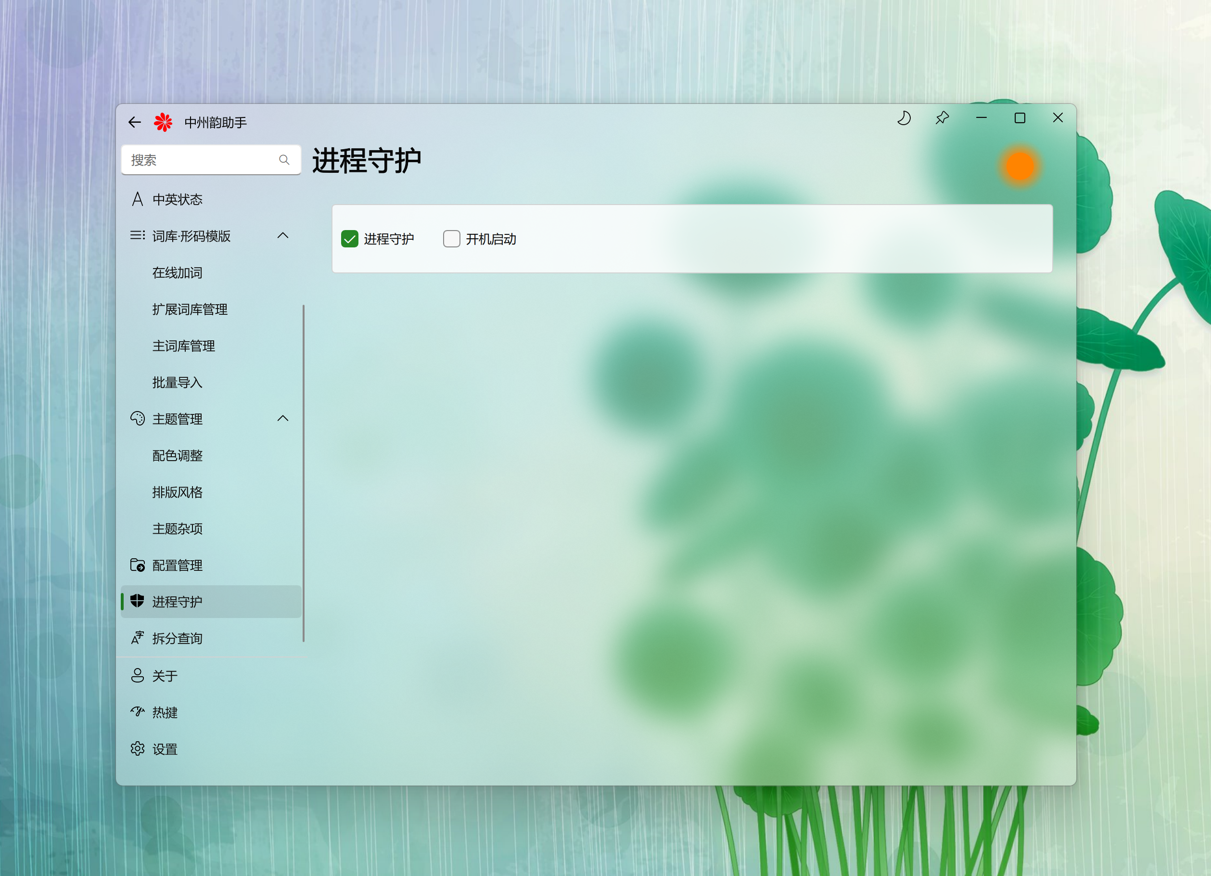The height and width of the screenshot is (876, 1211).
Task: Collapse the 主题管理 section chevron
Action: coord(283,419)
